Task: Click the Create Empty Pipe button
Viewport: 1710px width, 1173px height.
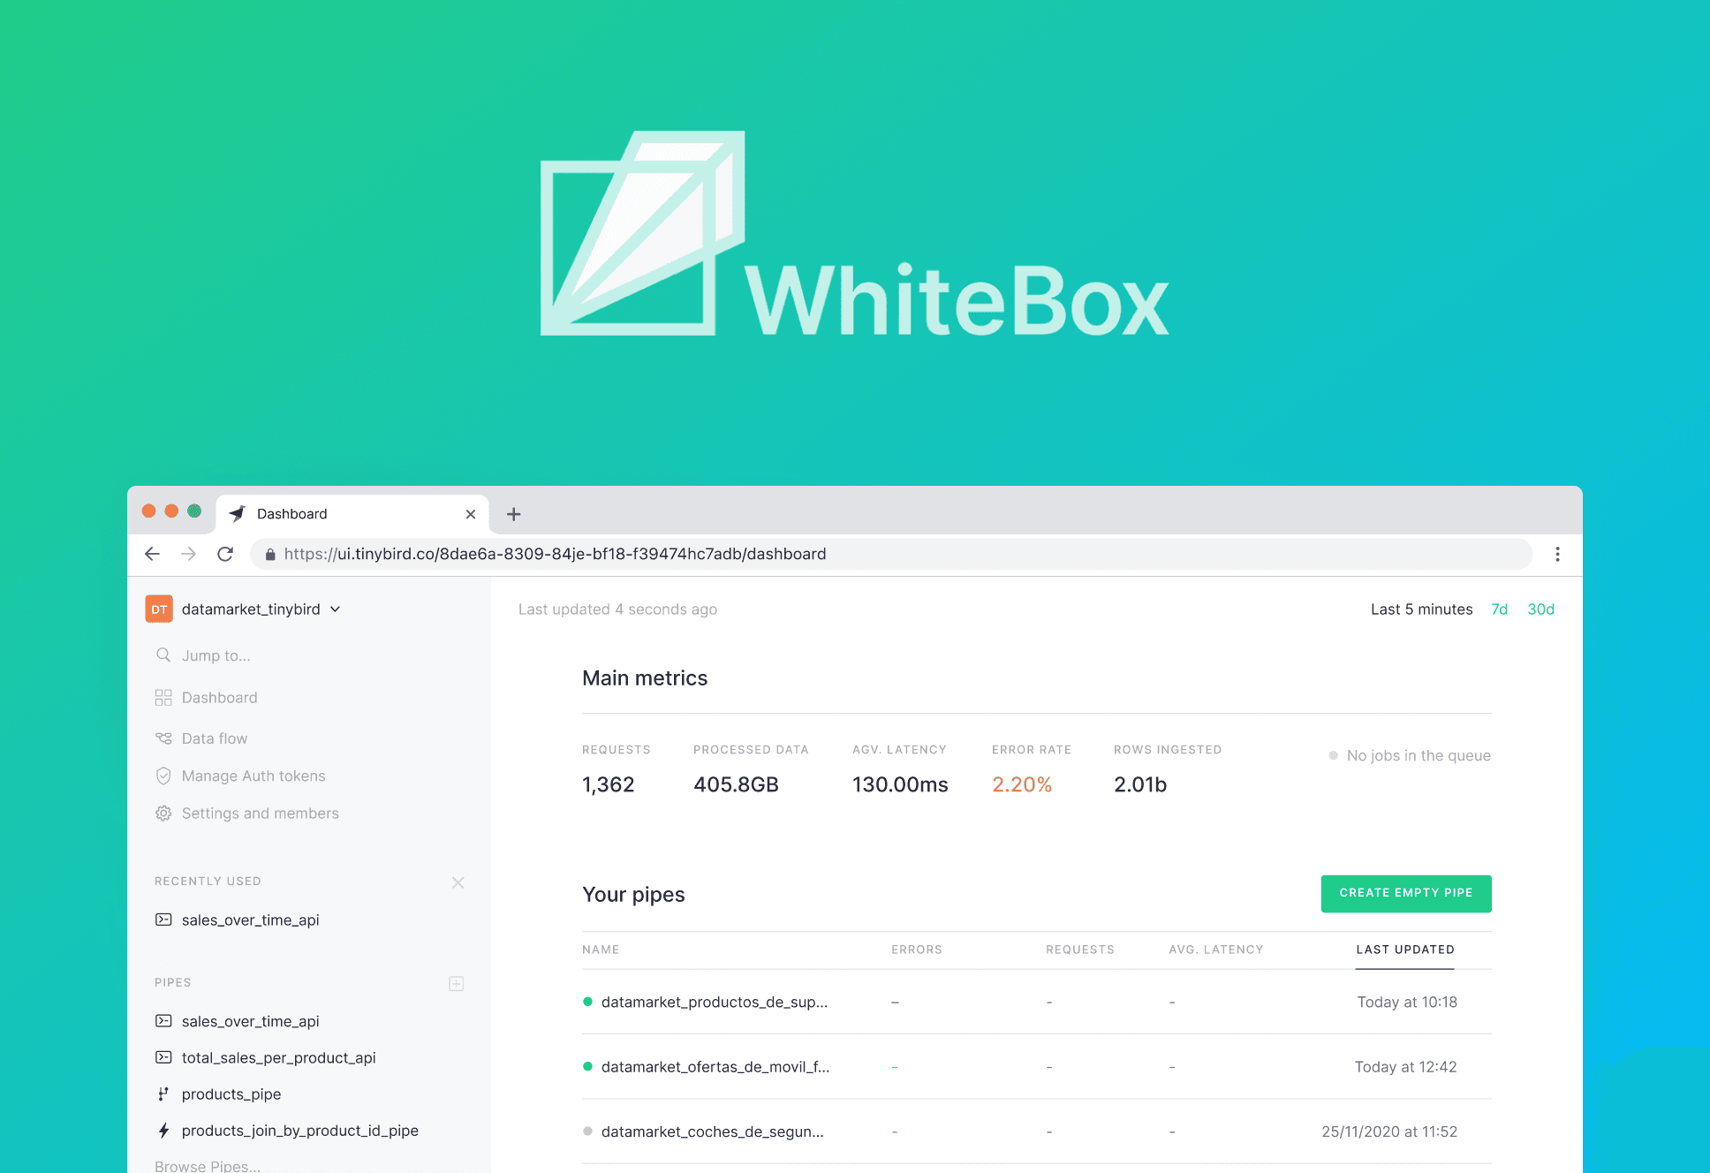Action: [x=1405, y=893]
